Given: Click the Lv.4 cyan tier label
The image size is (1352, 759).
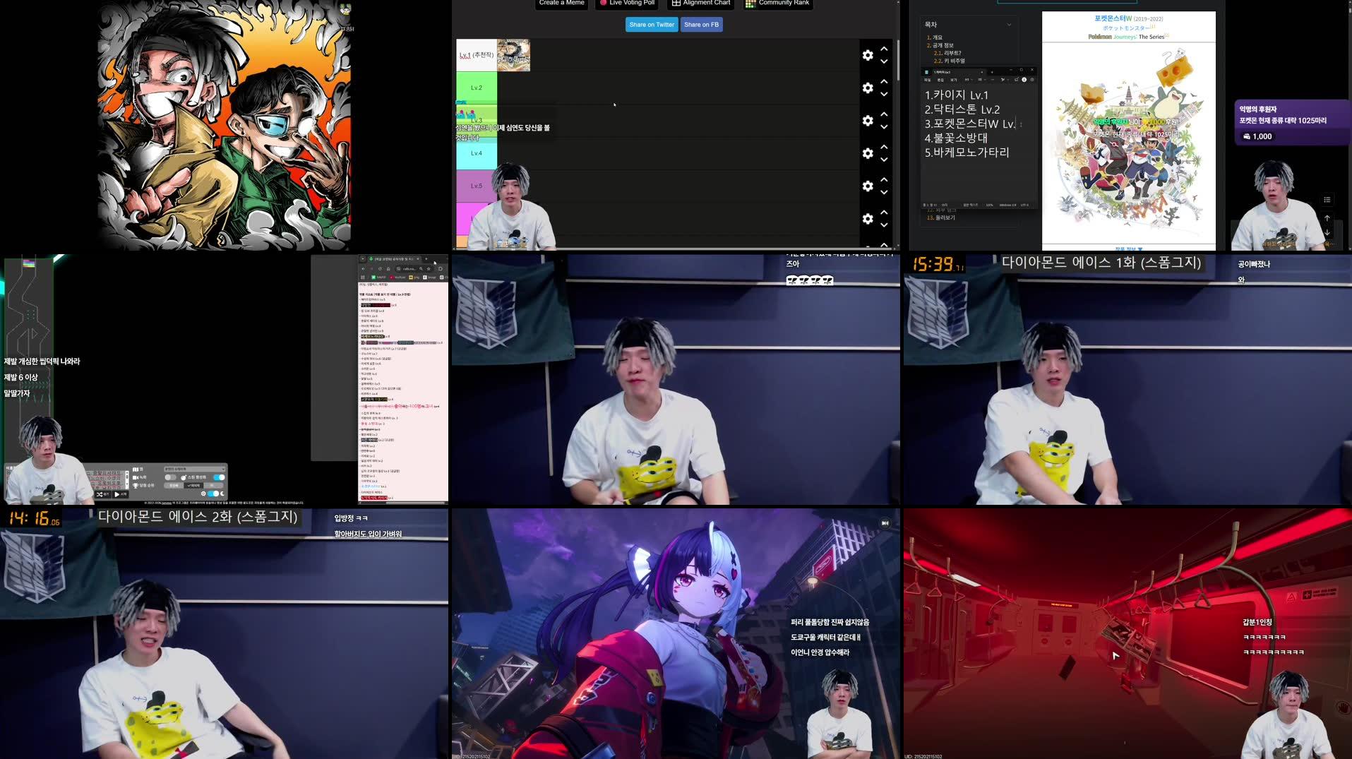Looking at the screenshot, I should pos(477,153).
